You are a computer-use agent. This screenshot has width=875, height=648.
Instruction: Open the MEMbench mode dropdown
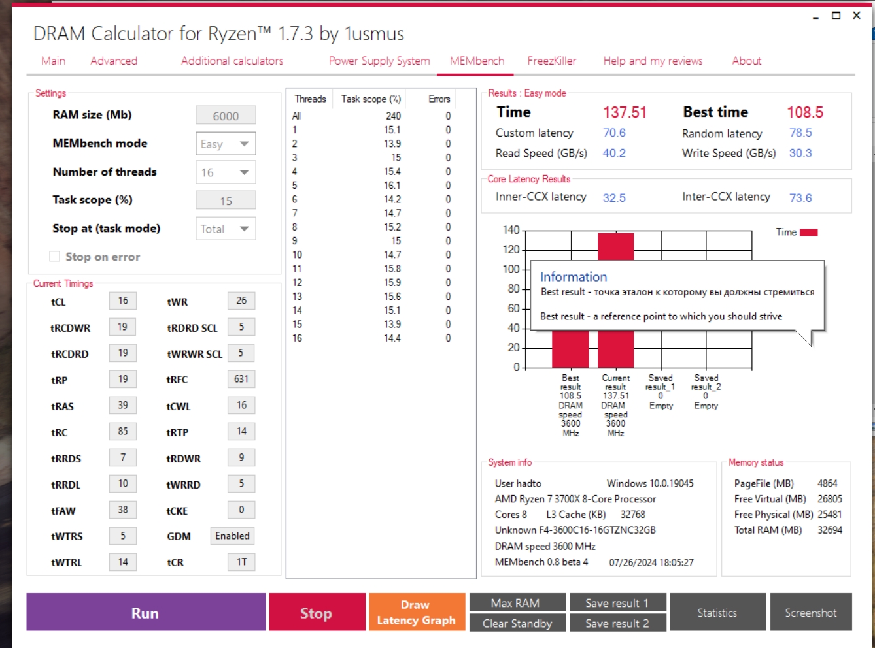tap(225, 143)
